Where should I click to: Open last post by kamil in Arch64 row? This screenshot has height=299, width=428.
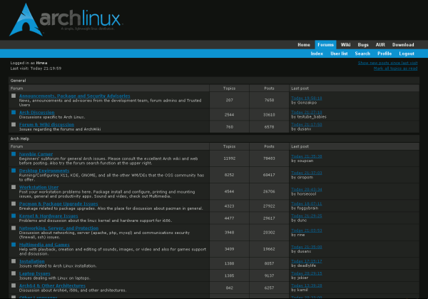(307, 285)
